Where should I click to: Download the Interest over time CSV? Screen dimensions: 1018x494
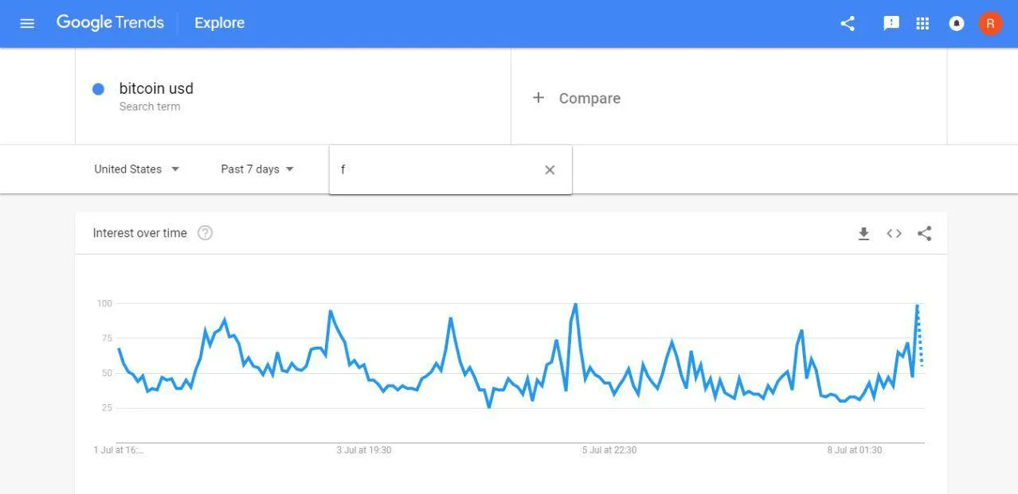tap(863, 233)
